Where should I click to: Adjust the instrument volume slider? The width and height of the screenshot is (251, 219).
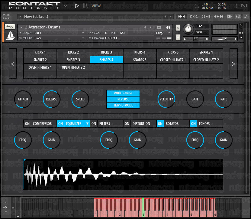point(224,39)
